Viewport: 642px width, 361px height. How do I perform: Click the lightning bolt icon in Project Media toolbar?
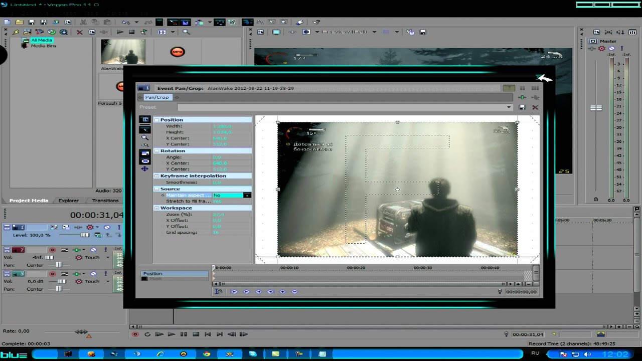tap(16, 32)
